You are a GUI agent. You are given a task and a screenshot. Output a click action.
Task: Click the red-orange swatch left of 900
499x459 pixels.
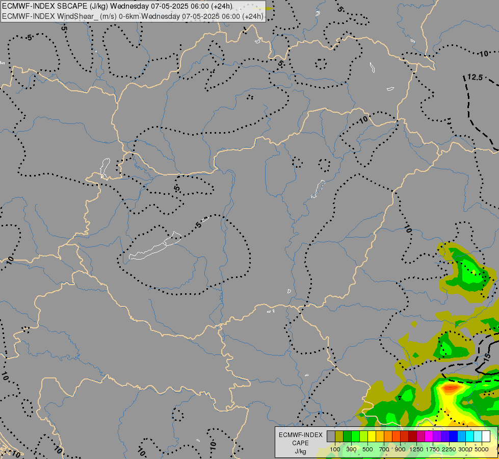396,436
